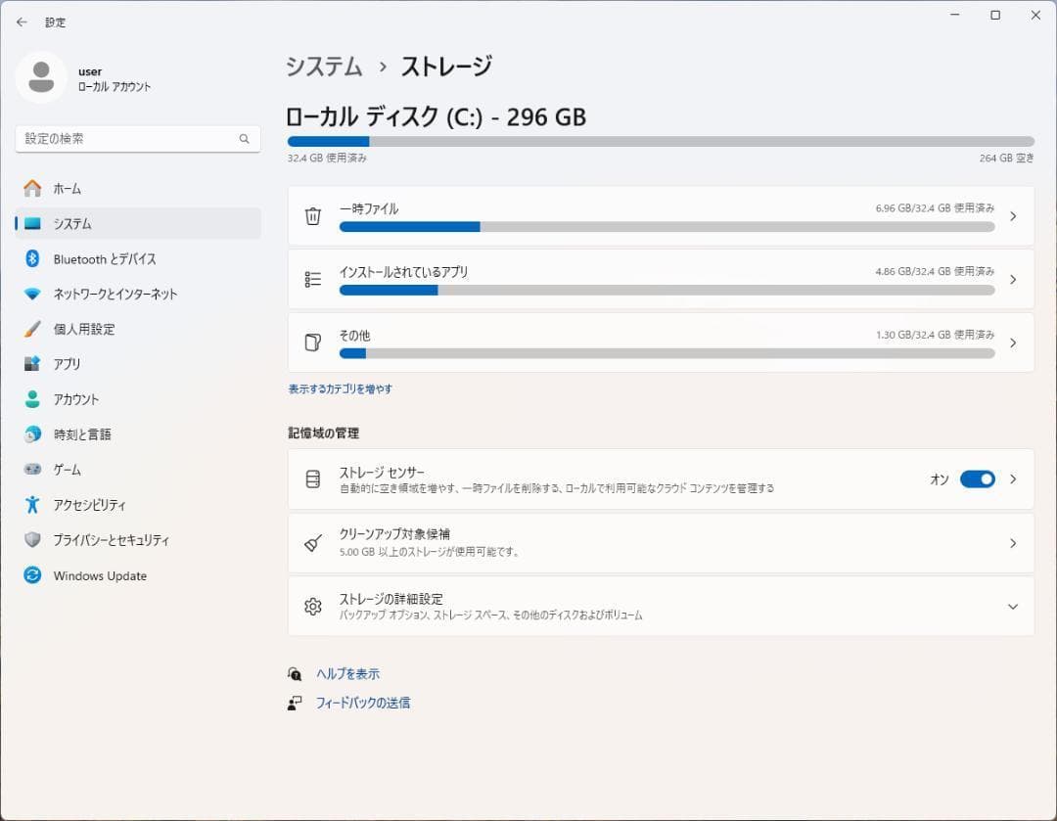Select the ゲーム controller icon
This screenshot has height=821, width=1057.
(31, 470)
